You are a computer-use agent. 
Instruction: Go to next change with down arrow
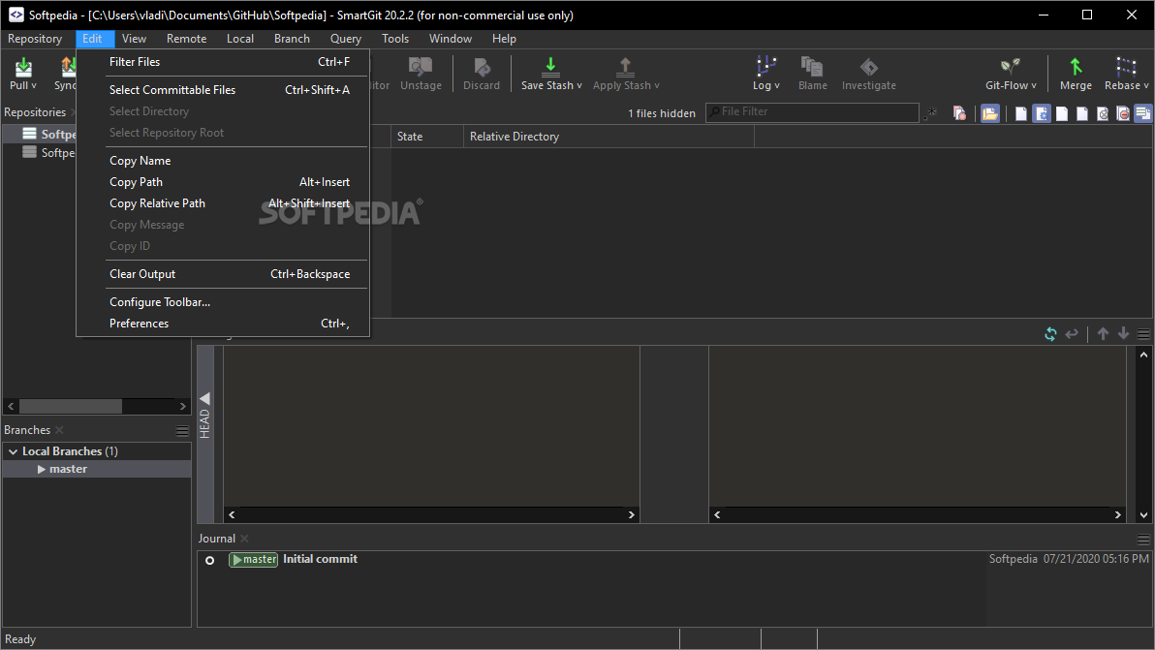pos(1123,333)
